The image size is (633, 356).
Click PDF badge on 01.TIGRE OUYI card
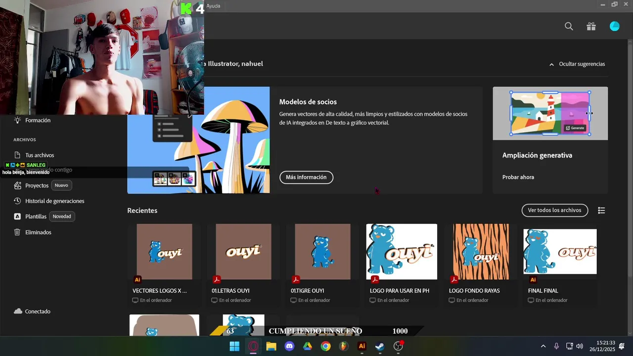pyautogui.click(x=296, y=279)
